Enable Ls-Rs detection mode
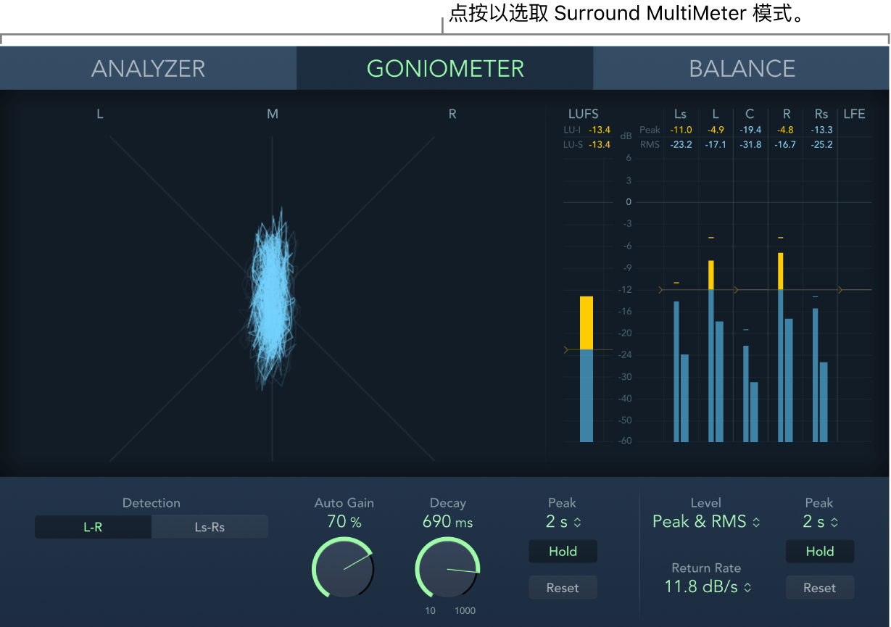The image size is (891, 627). (210, 526)
